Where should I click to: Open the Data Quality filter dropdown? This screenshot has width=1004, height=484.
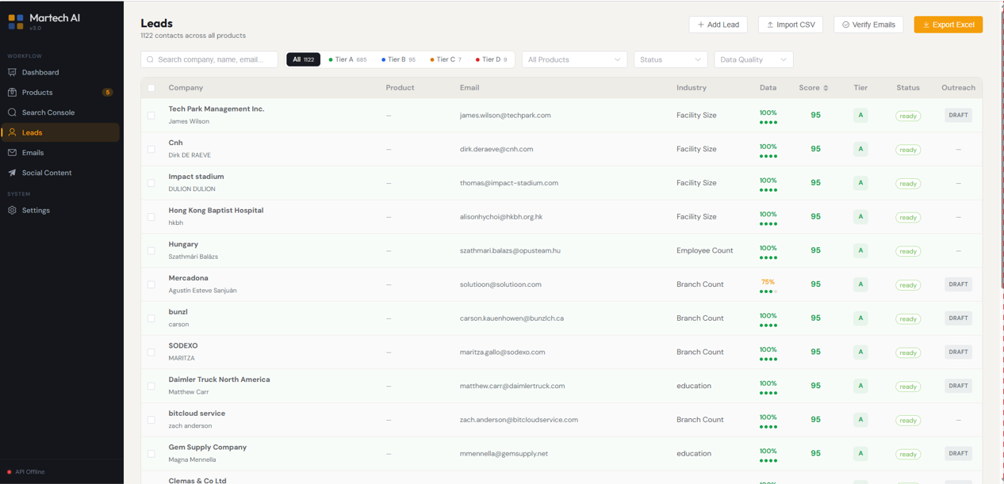pyautogui.click(x=753, y=59)
